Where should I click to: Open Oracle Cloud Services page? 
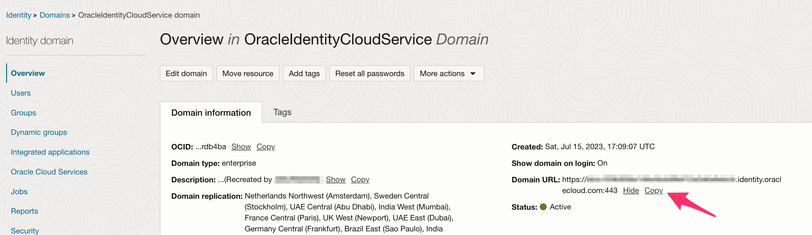pos(49,172)
